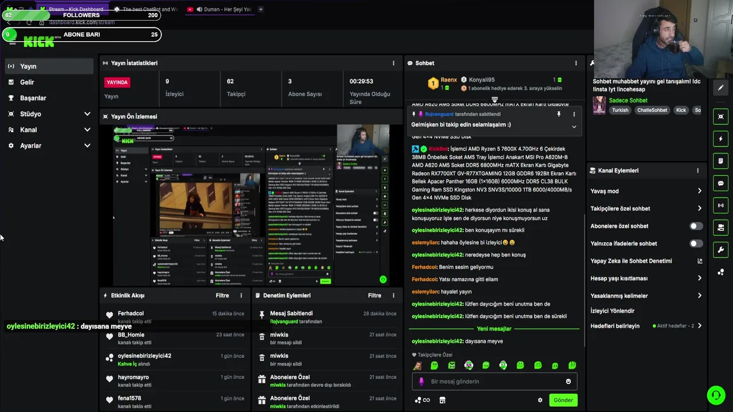This screenshot has width=733, height=412.
Task: Switch to Duman - Her Şeyi Yak tab
Action: (x=219, y=9)
